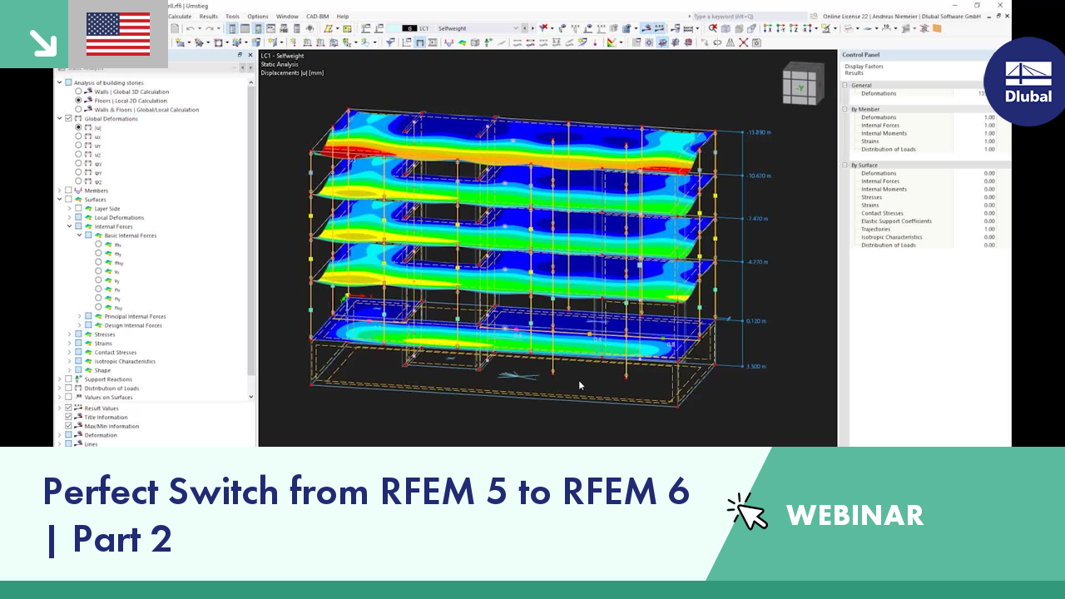
Task: Enable the Max/Min Information checkbox
Action: point(67,426)
